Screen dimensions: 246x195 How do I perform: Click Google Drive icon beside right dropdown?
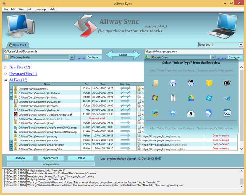147,57
